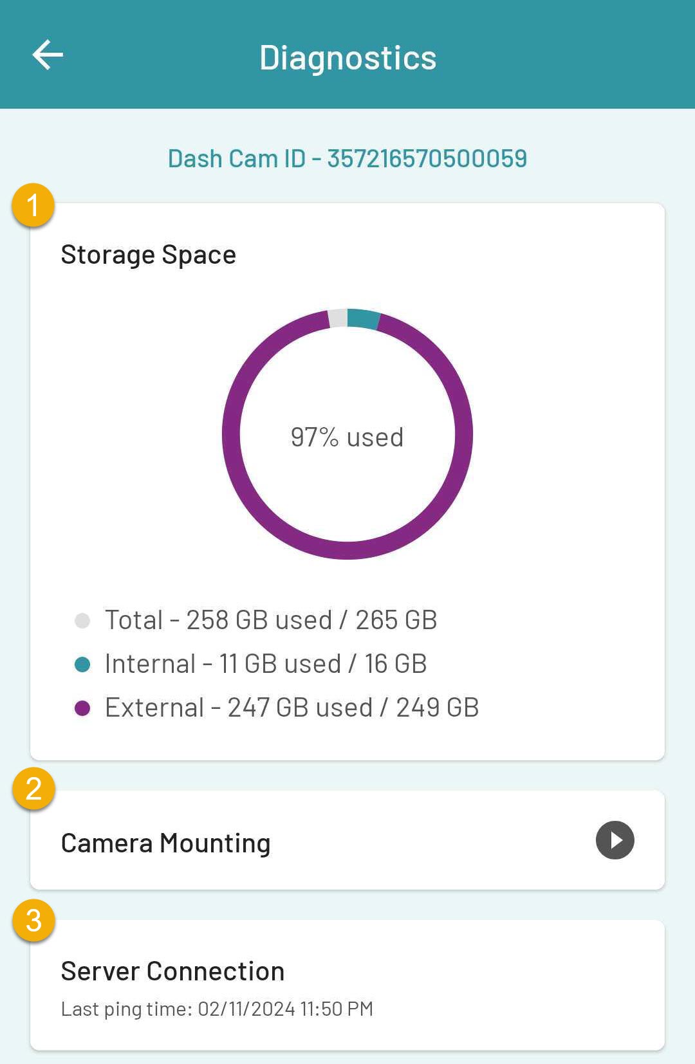The width and height of the screenshot is (695, 1064).
Task: Open Camera Mounting play arrow icon
Action: [x=615, y=840]
